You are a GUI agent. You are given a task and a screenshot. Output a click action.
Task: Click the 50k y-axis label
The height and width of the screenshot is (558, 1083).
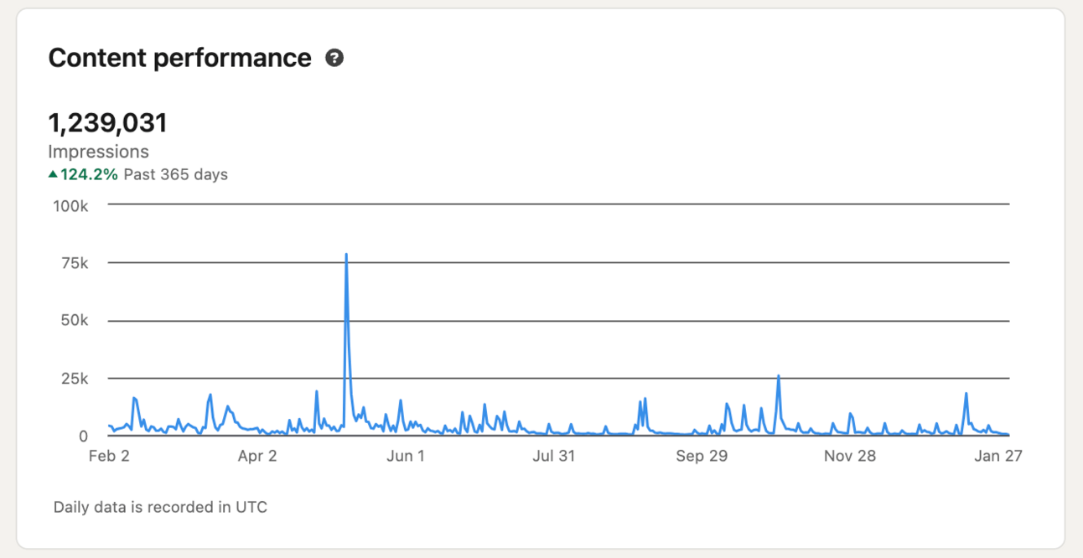[74, 321]
